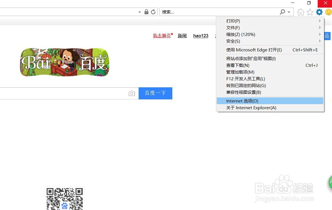Click the refresh page icon

(153, 12)
